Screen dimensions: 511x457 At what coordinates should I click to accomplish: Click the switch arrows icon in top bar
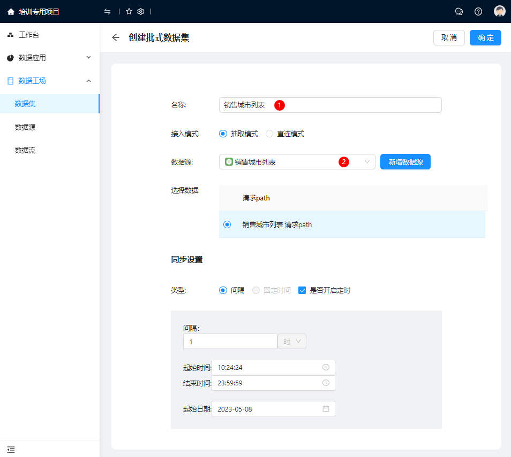click(x=108, y=11)
